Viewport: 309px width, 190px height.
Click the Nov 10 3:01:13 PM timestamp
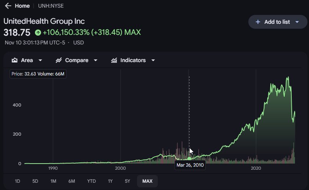pos(35,43)
